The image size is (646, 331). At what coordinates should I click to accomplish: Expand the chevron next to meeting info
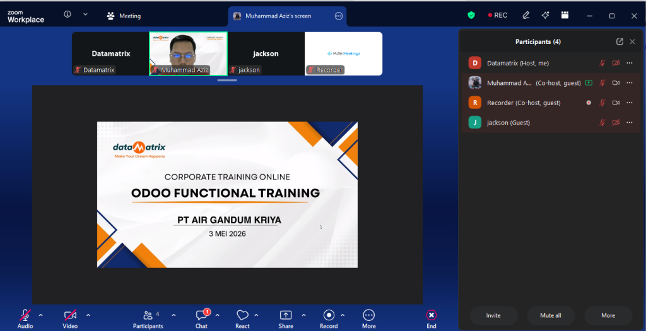[x=85, y=14]
